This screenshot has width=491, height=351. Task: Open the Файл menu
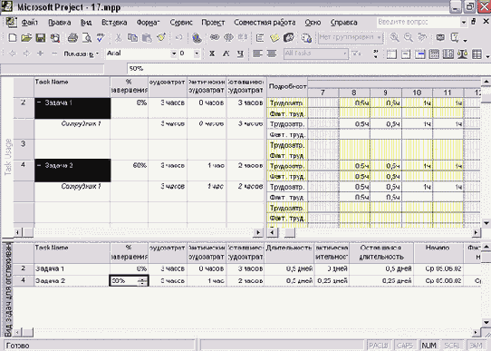[x=29, y=23]
